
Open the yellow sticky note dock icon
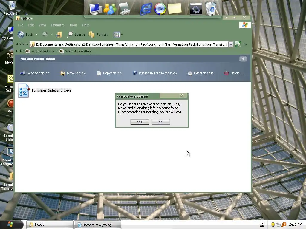(175, 9)
